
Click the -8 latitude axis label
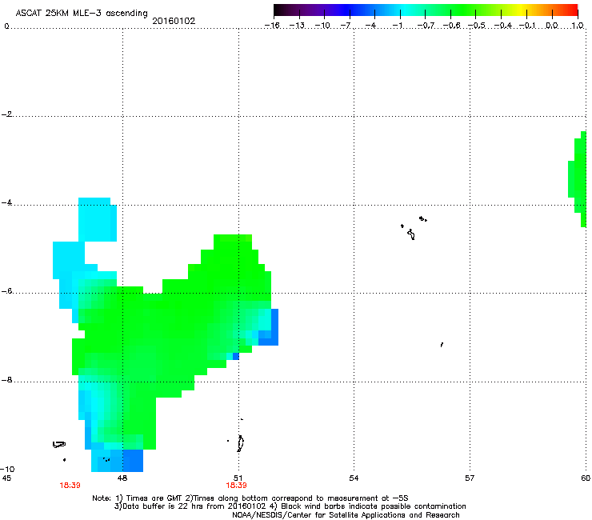click(6, 380)
